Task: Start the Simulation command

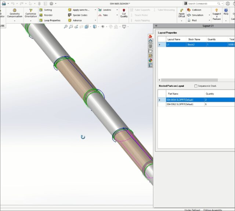Action: tap(195, 15)
